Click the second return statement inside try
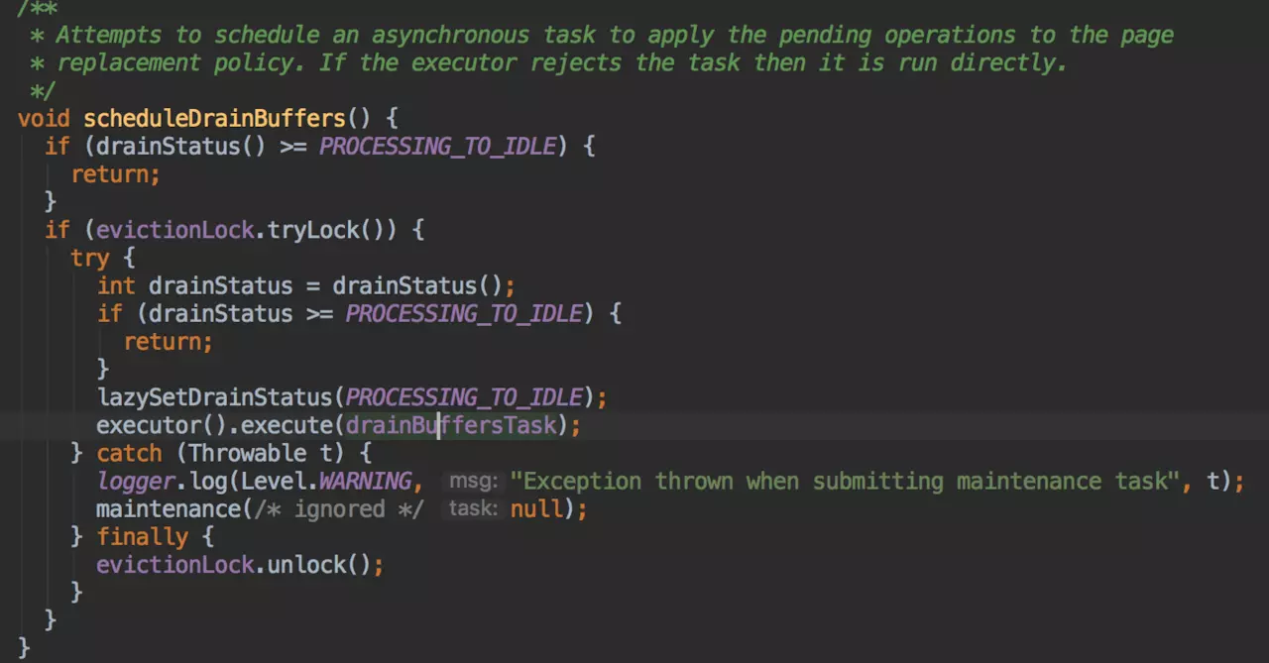 click(x=168, y=342)
